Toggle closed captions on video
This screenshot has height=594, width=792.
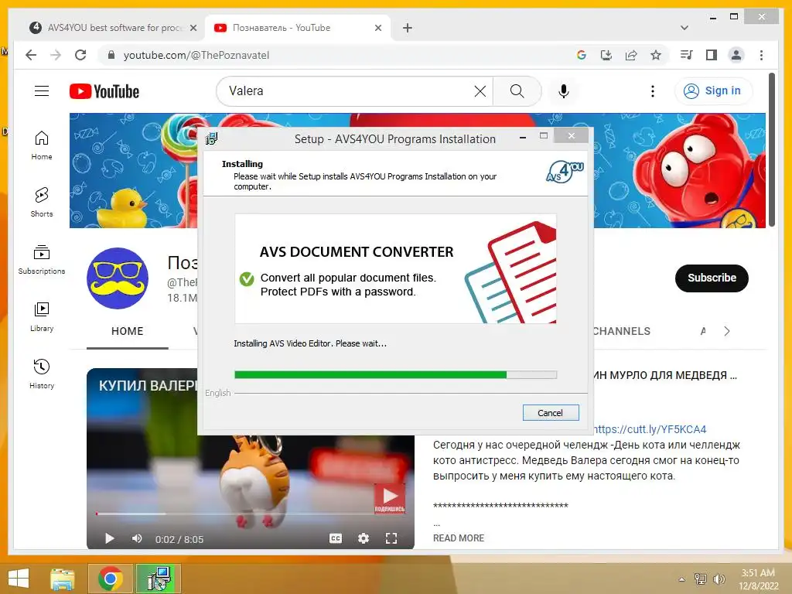[x=336, y=538]
